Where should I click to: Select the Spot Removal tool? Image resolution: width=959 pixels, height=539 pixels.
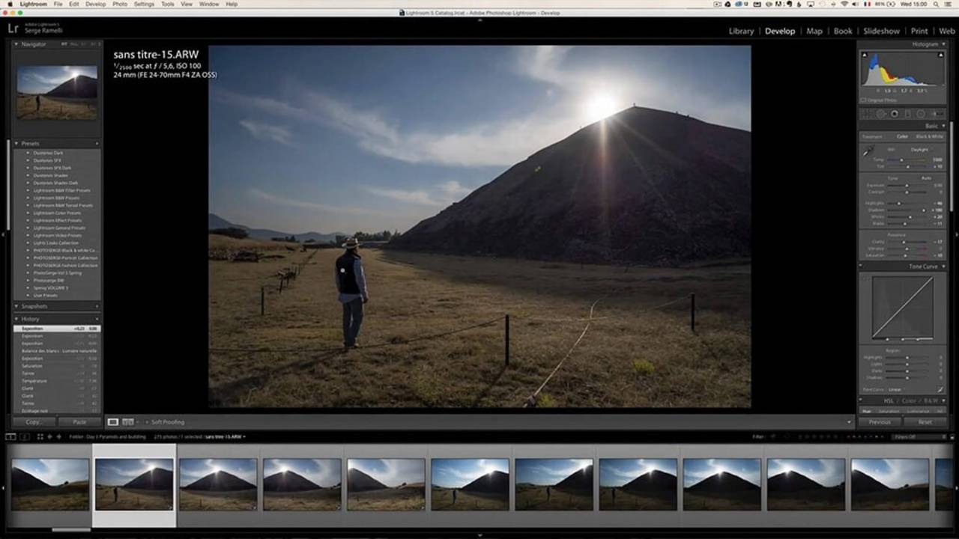(880, 114)
